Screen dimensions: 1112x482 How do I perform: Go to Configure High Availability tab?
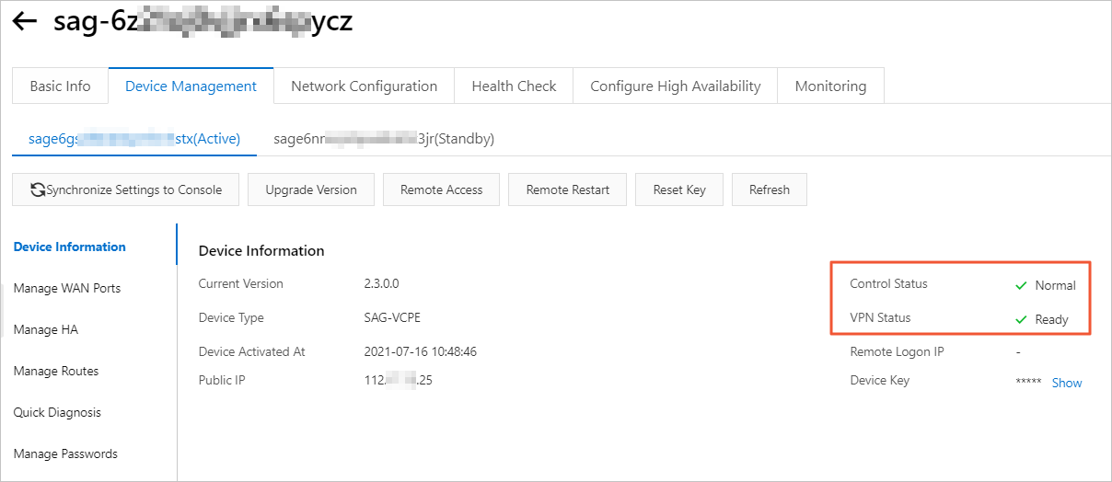pyautogui.click(x=675, y=86)
